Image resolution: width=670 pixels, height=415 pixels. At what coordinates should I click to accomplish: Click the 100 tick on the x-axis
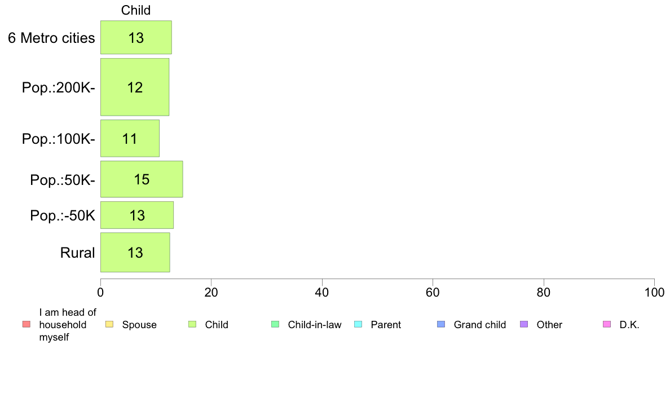[x=654, y=292]
